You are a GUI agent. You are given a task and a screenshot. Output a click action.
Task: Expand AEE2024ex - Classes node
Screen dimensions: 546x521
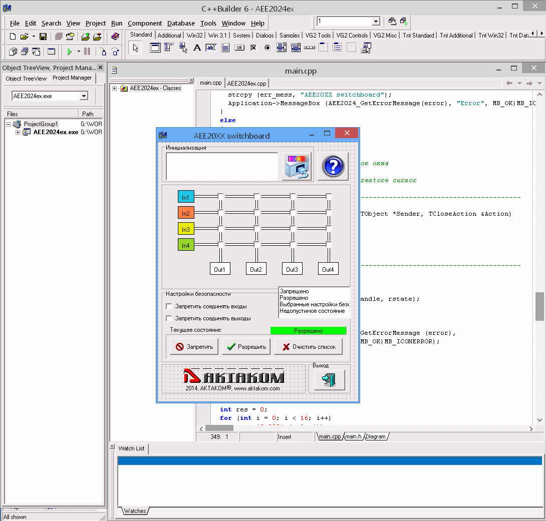point(114,89)
